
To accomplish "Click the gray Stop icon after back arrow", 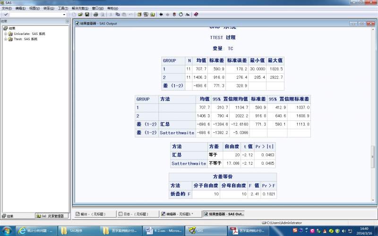I will tap(168, 15).
